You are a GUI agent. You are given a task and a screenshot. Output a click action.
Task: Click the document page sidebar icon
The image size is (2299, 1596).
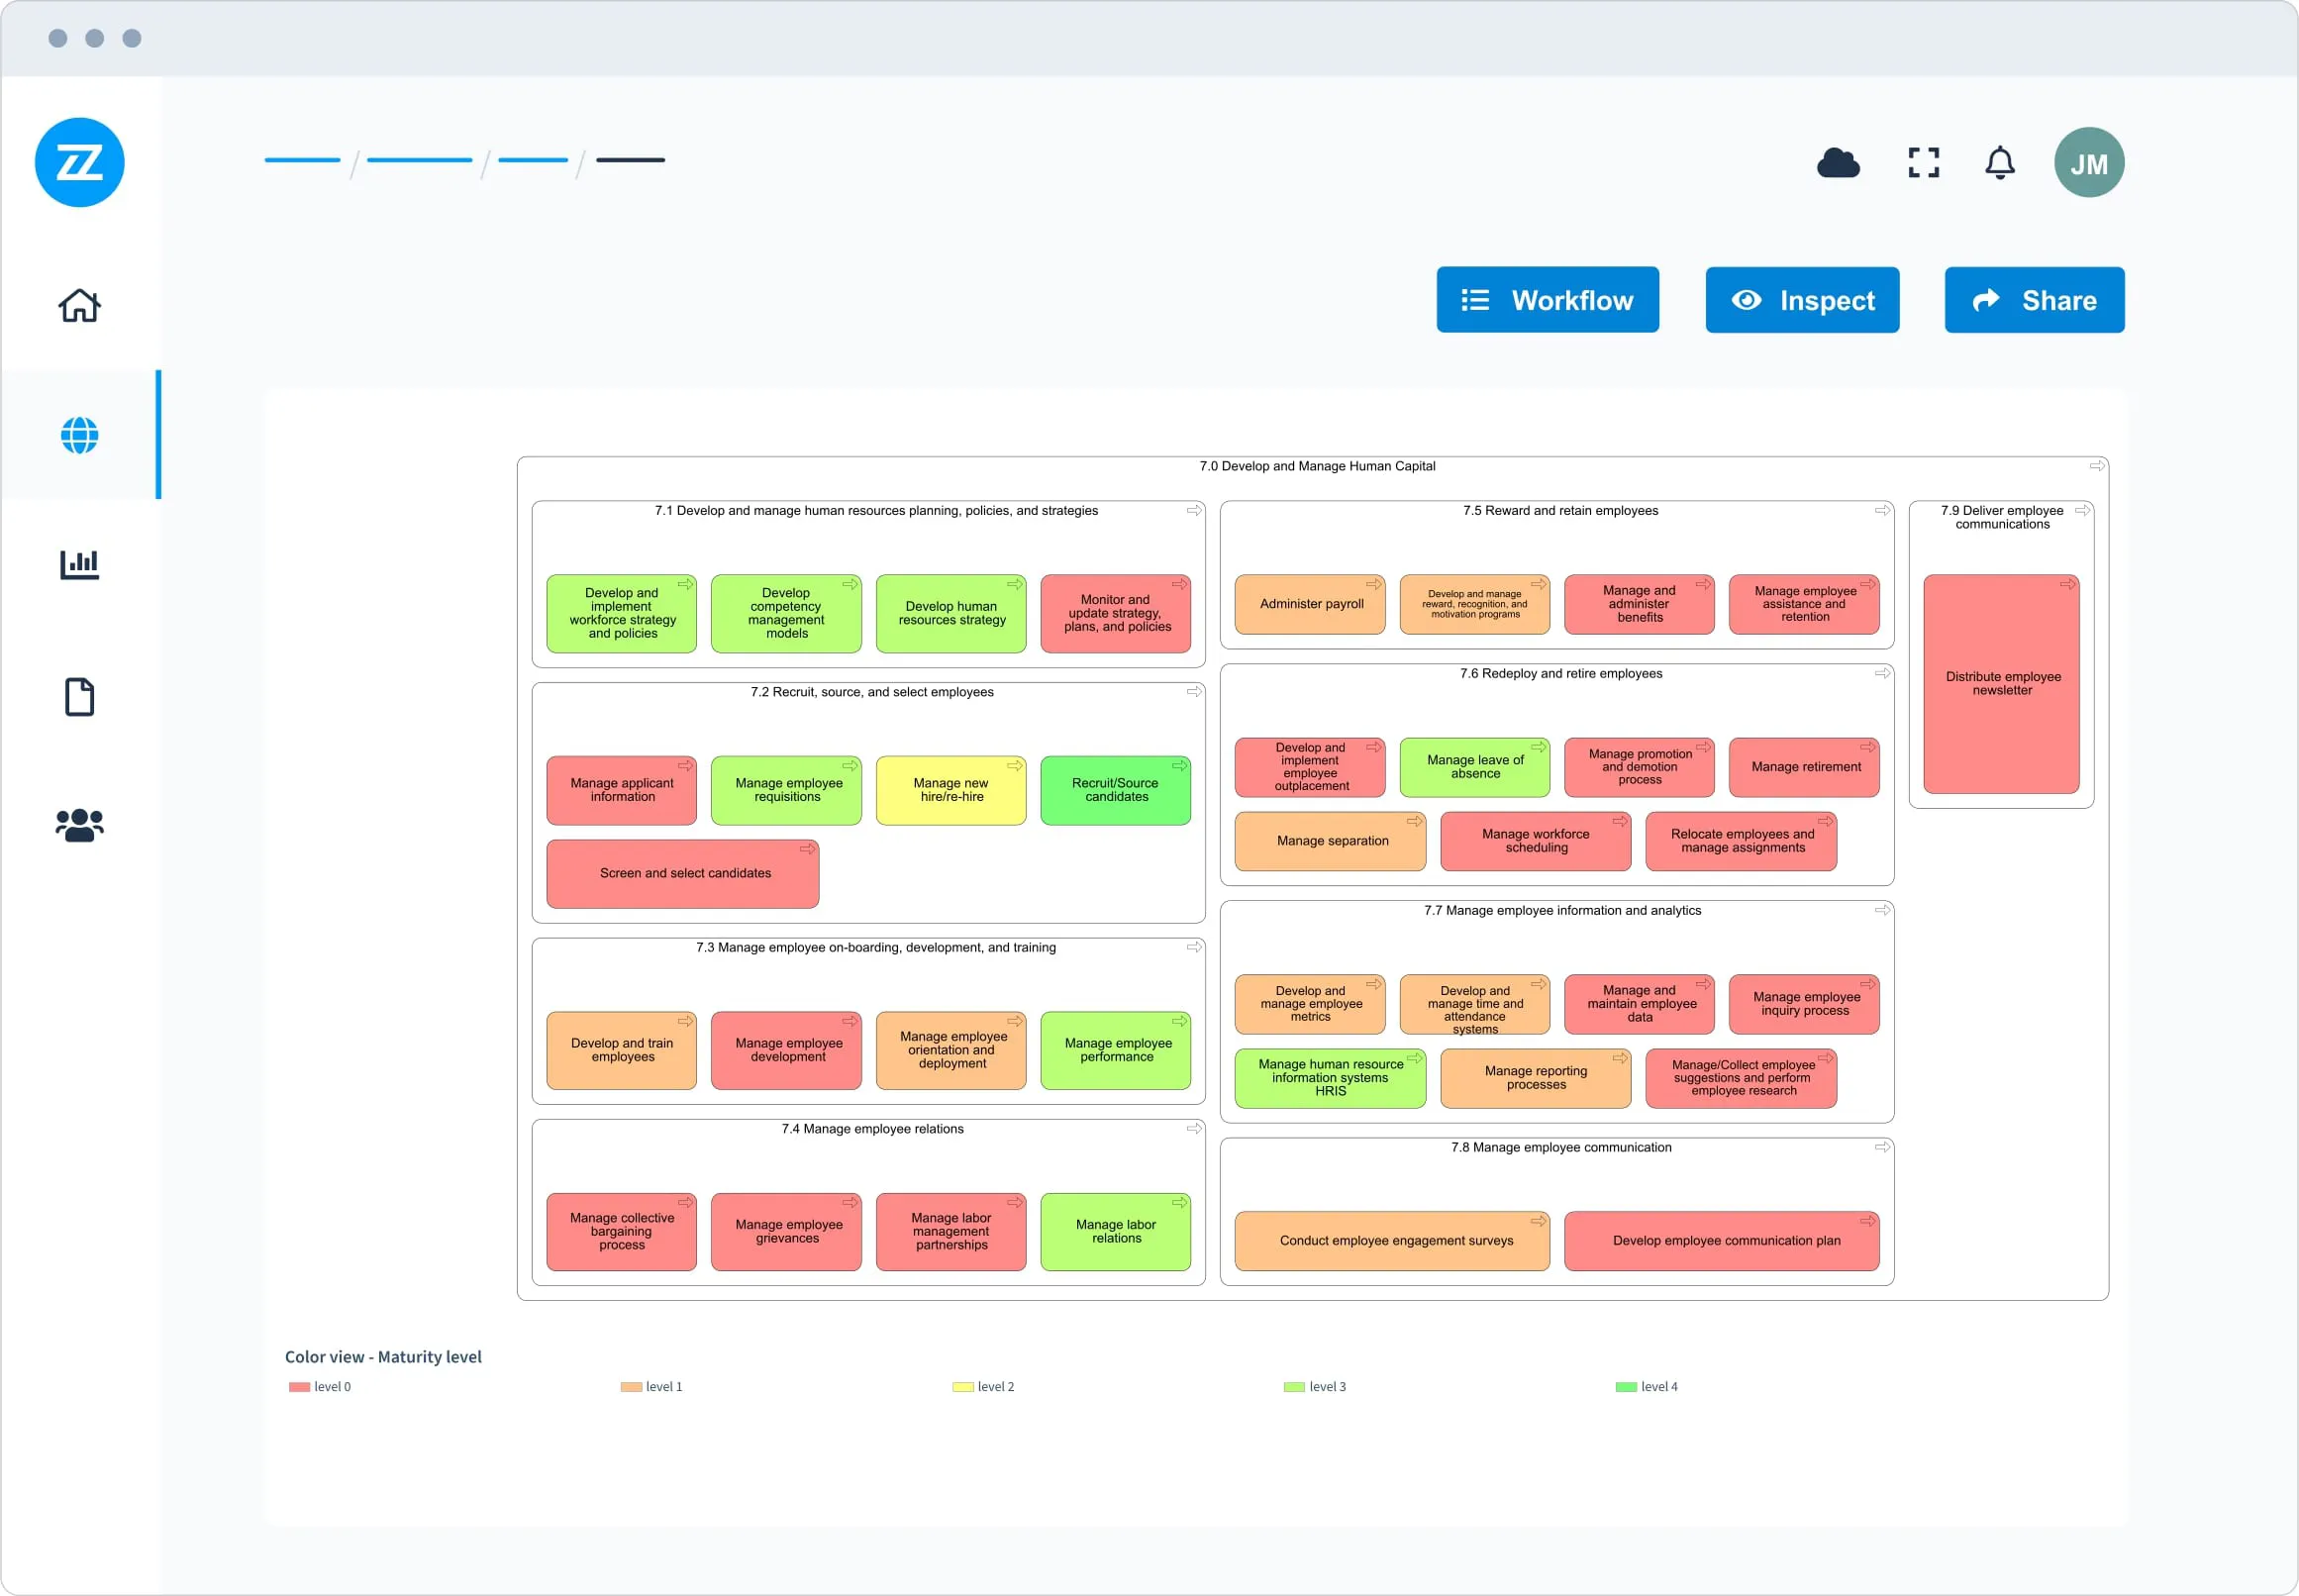coord(79,697)
